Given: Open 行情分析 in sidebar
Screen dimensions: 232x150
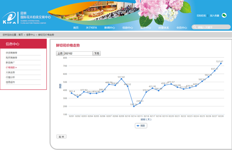Looking at the screenshot, I should [10, 77].
